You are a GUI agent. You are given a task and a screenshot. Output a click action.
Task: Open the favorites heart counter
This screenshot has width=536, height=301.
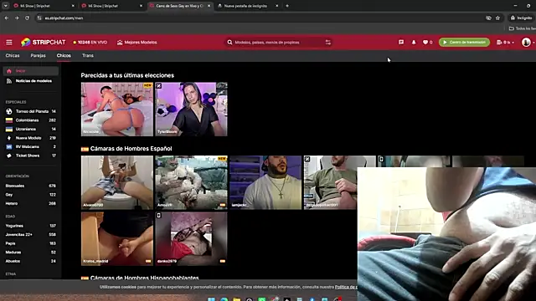(427, 43)
